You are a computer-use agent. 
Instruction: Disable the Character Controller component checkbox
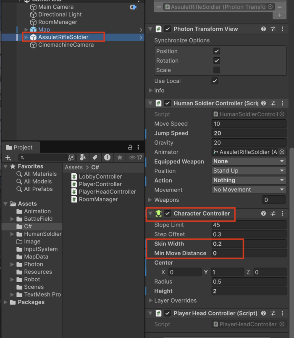point(168,214)
